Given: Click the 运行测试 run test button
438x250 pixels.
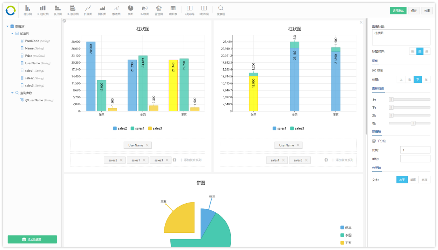Looking at the screenshot, I should coord(398,11).
